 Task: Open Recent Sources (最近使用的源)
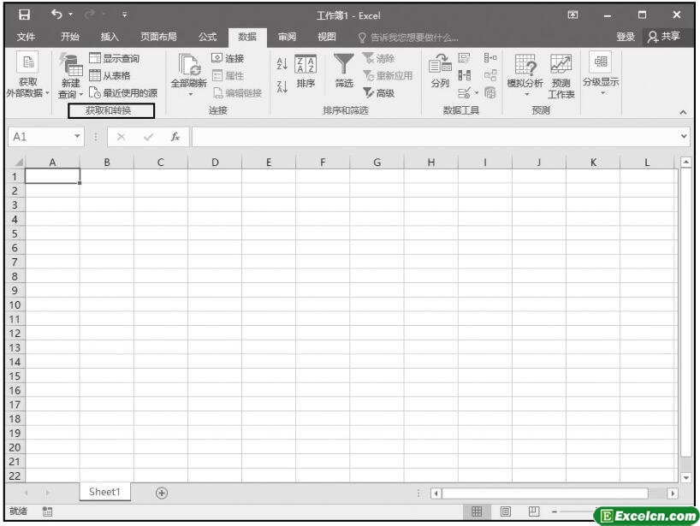click(x=123, y=92)
